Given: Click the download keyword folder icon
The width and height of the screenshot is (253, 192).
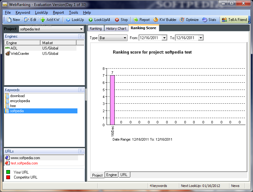Looking at the screenshot, I should tap(7, 96).
